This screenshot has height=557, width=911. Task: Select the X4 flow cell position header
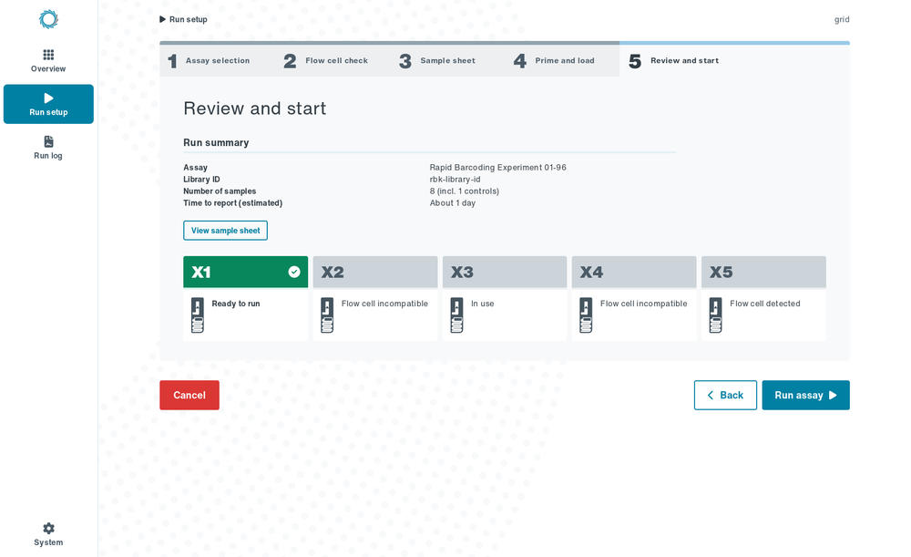point(634,272)
